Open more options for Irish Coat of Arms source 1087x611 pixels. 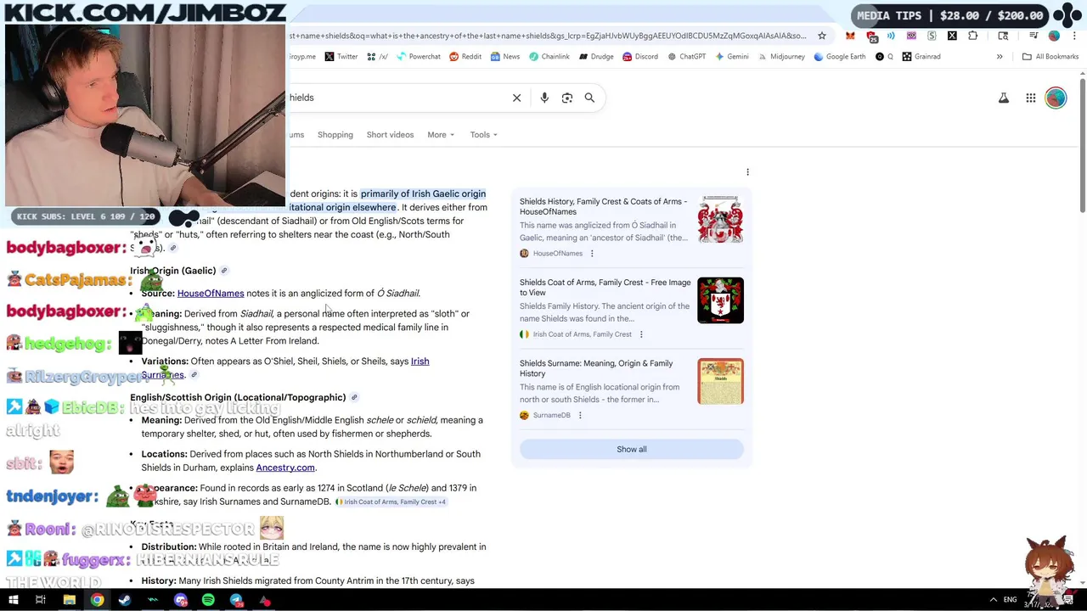pos(641,334)
